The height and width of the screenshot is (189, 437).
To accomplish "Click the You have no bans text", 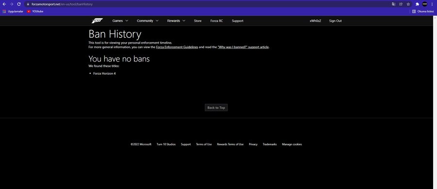I will (x=119, y=59).
